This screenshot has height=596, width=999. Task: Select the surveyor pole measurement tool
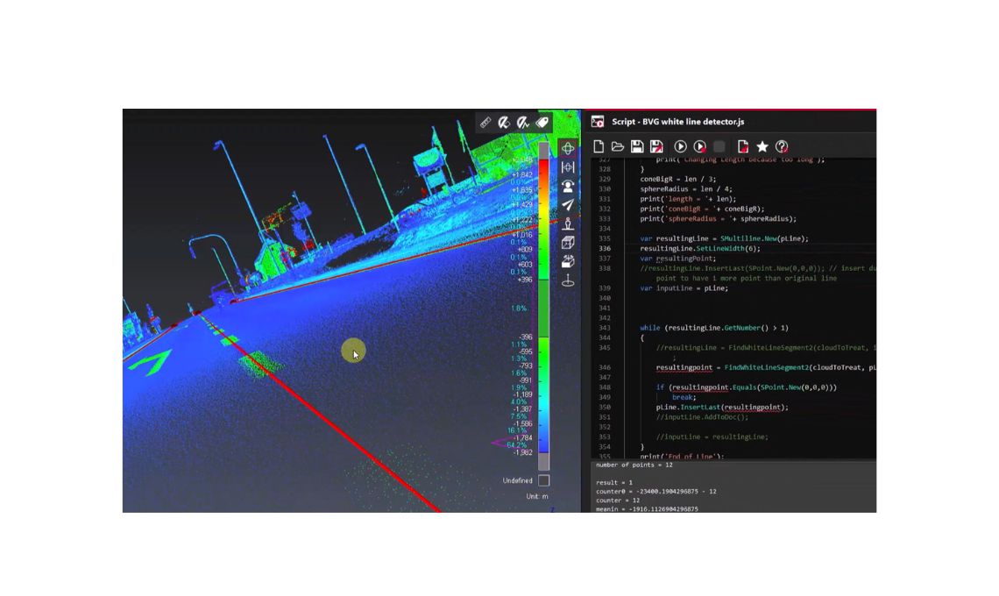(x=566, y=223)
